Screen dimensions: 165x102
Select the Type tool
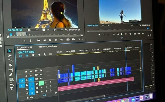12,89
